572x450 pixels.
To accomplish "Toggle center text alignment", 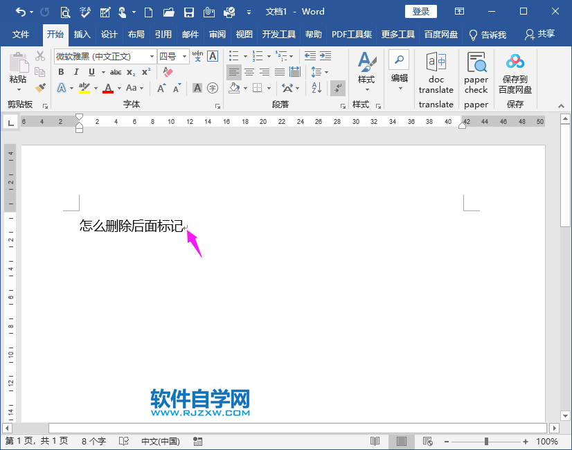I will pyautogui.click(x=249, y=72).
